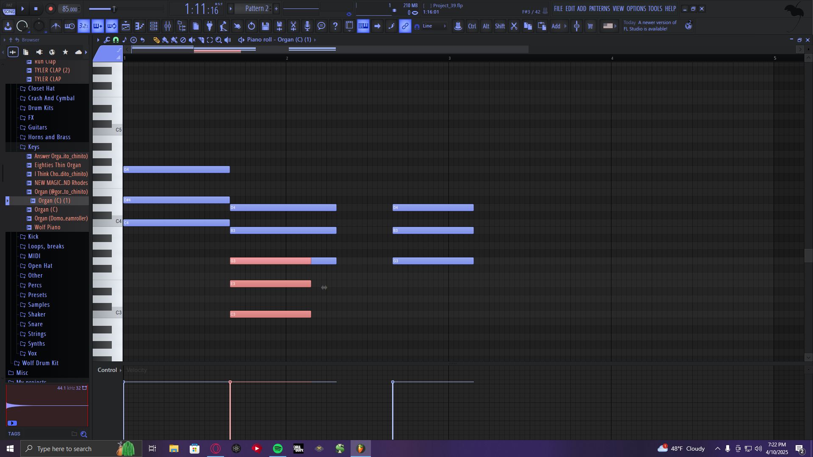
Task: Open the OPTIONS menu
Action: pos(636,8)
